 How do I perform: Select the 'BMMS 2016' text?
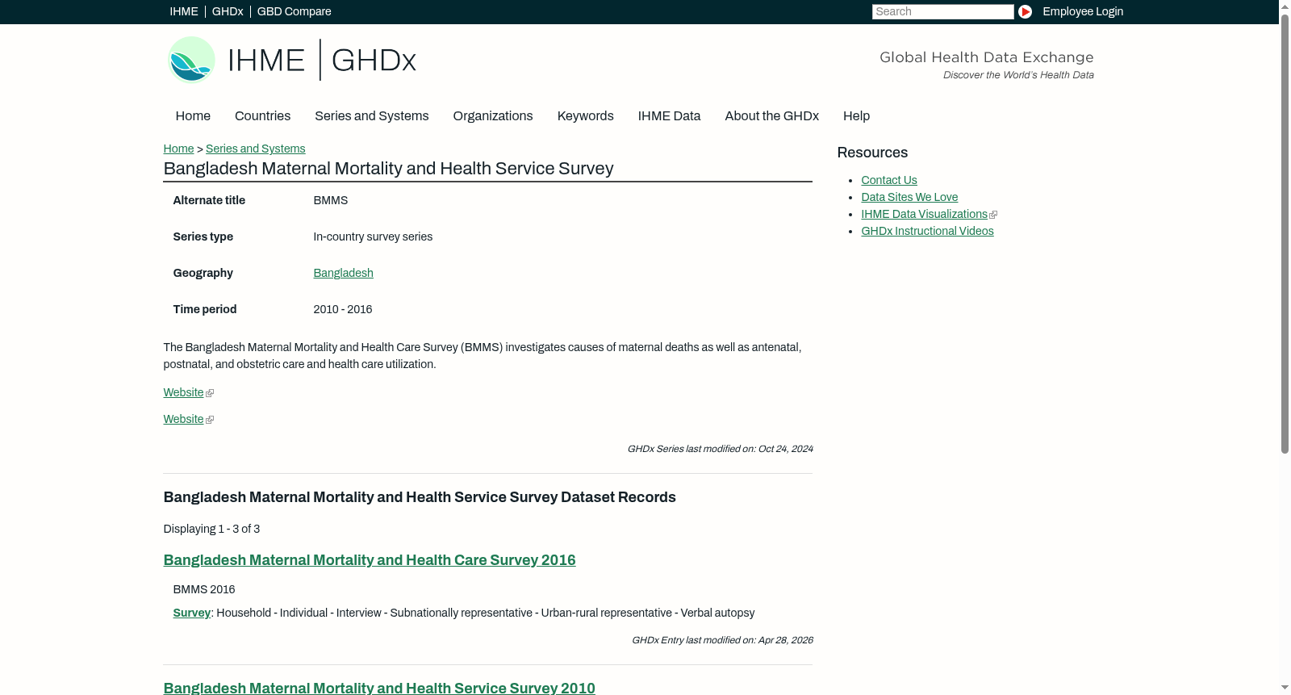tap(204, 589)
